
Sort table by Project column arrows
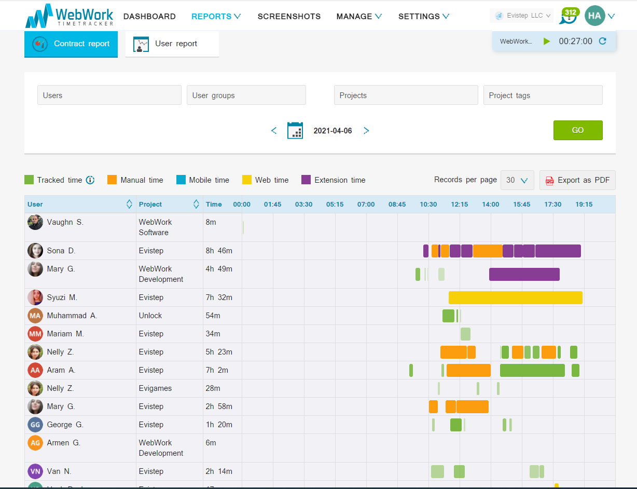(196, 205)
